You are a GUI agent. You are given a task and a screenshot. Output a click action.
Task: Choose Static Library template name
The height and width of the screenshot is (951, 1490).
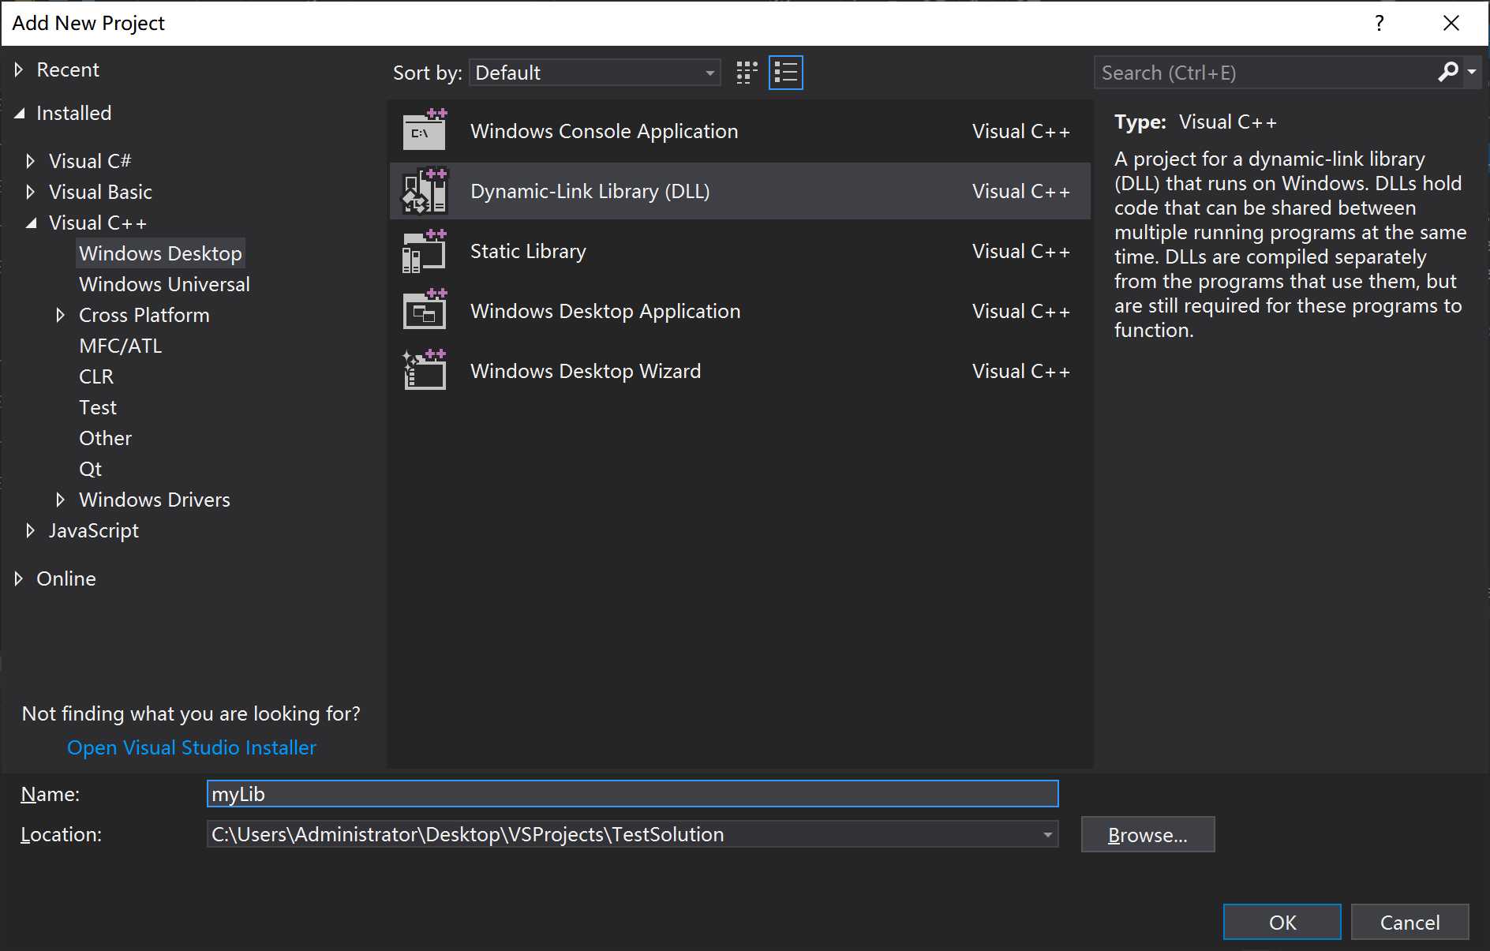point(528,251)
